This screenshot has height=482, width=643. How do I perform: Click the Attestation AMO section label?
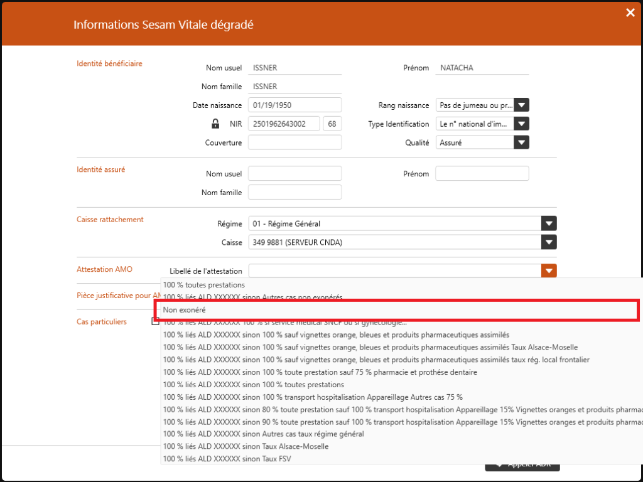(x=104, y=269)
